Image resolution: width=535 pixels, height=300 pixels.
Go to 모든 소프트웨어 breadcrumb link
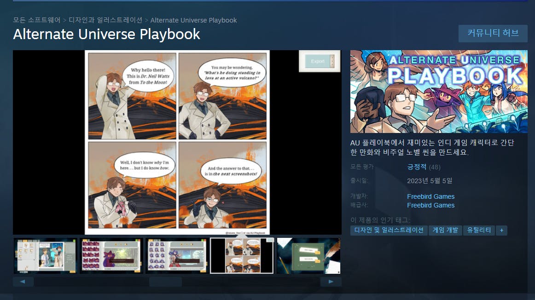(37, 20)
